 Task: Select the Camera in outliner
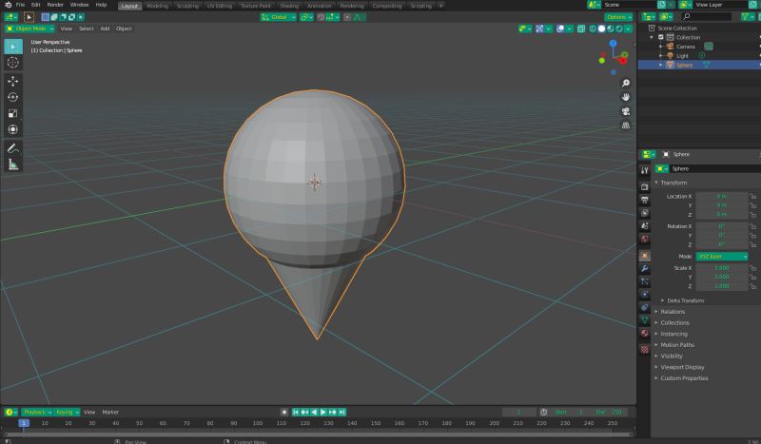point(685,47)
